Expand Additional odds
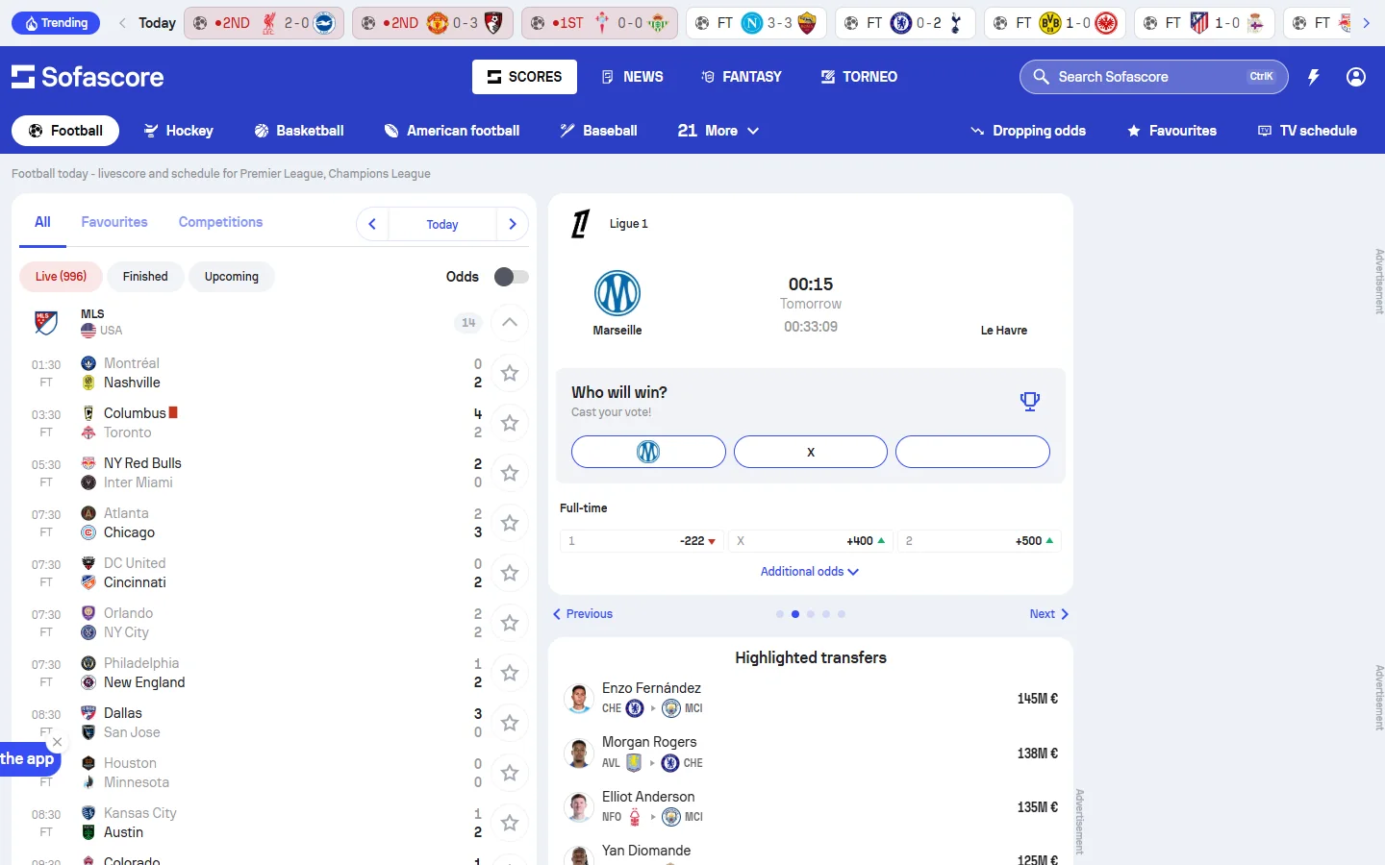 pyautogui.click(x=810, y=572)
